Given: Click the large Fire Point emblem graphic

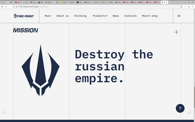Looking at the screenshot, I should pyautogui.click(x=41, y=70).
